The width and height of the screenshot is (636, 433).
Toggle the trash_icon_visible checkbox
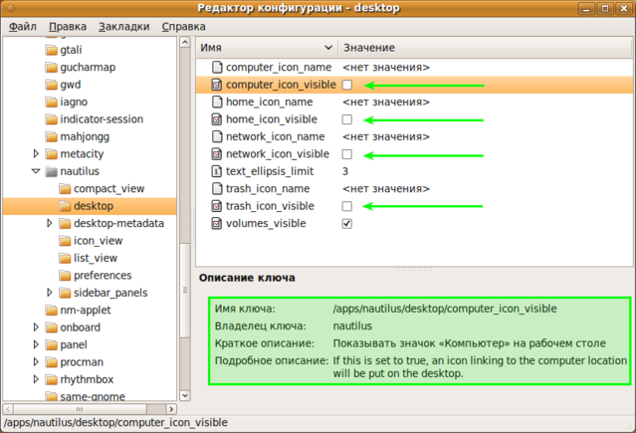347,206
